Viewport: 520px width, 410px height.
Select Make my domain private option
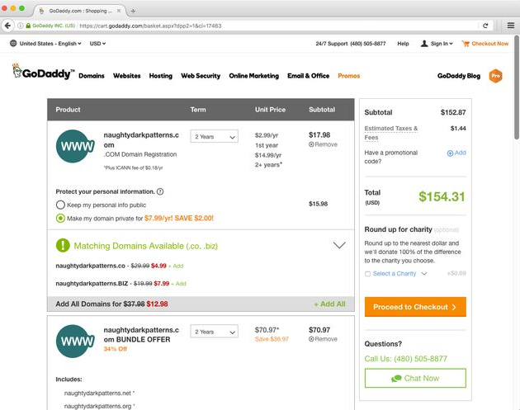(x=60, y=218)
